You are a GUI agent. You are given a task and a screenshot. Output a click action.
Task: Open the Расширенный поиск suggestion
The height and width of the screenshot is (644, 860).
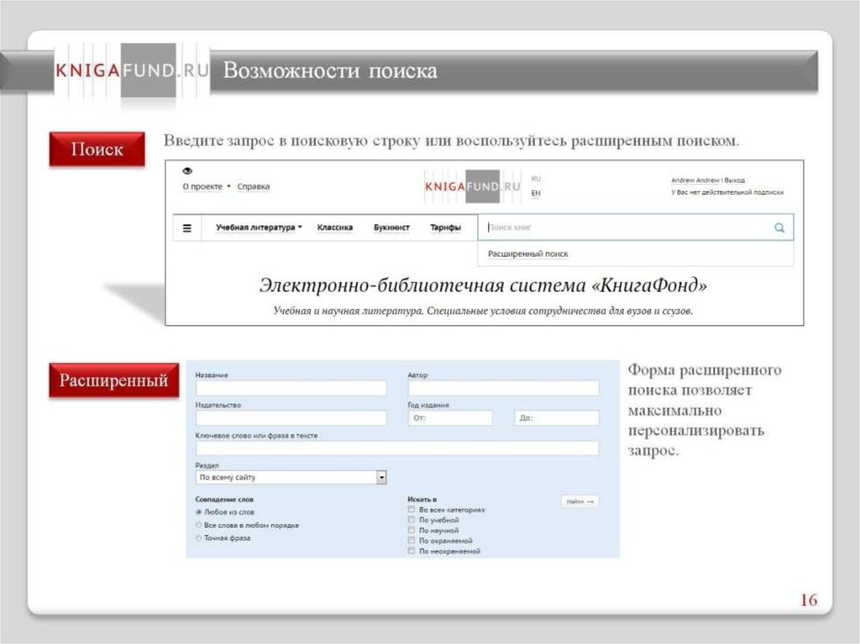[528, 254]
